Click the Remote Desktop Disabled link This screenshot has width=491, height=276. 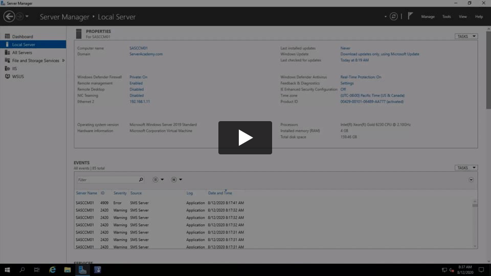137,89
